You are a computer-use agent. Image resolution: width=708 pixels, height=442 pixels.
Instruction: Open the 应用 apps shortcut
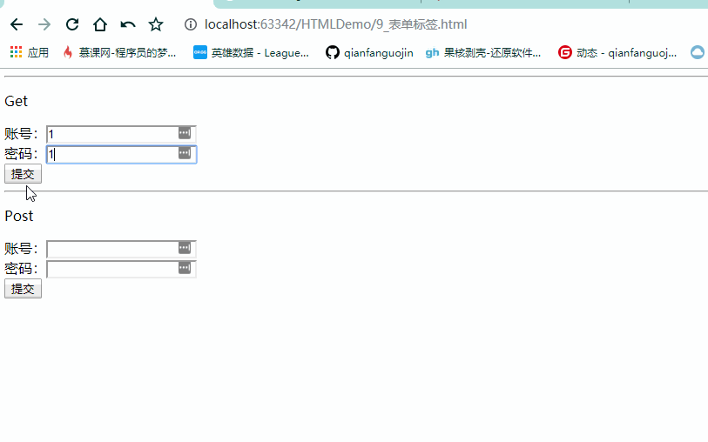(29, 53)
